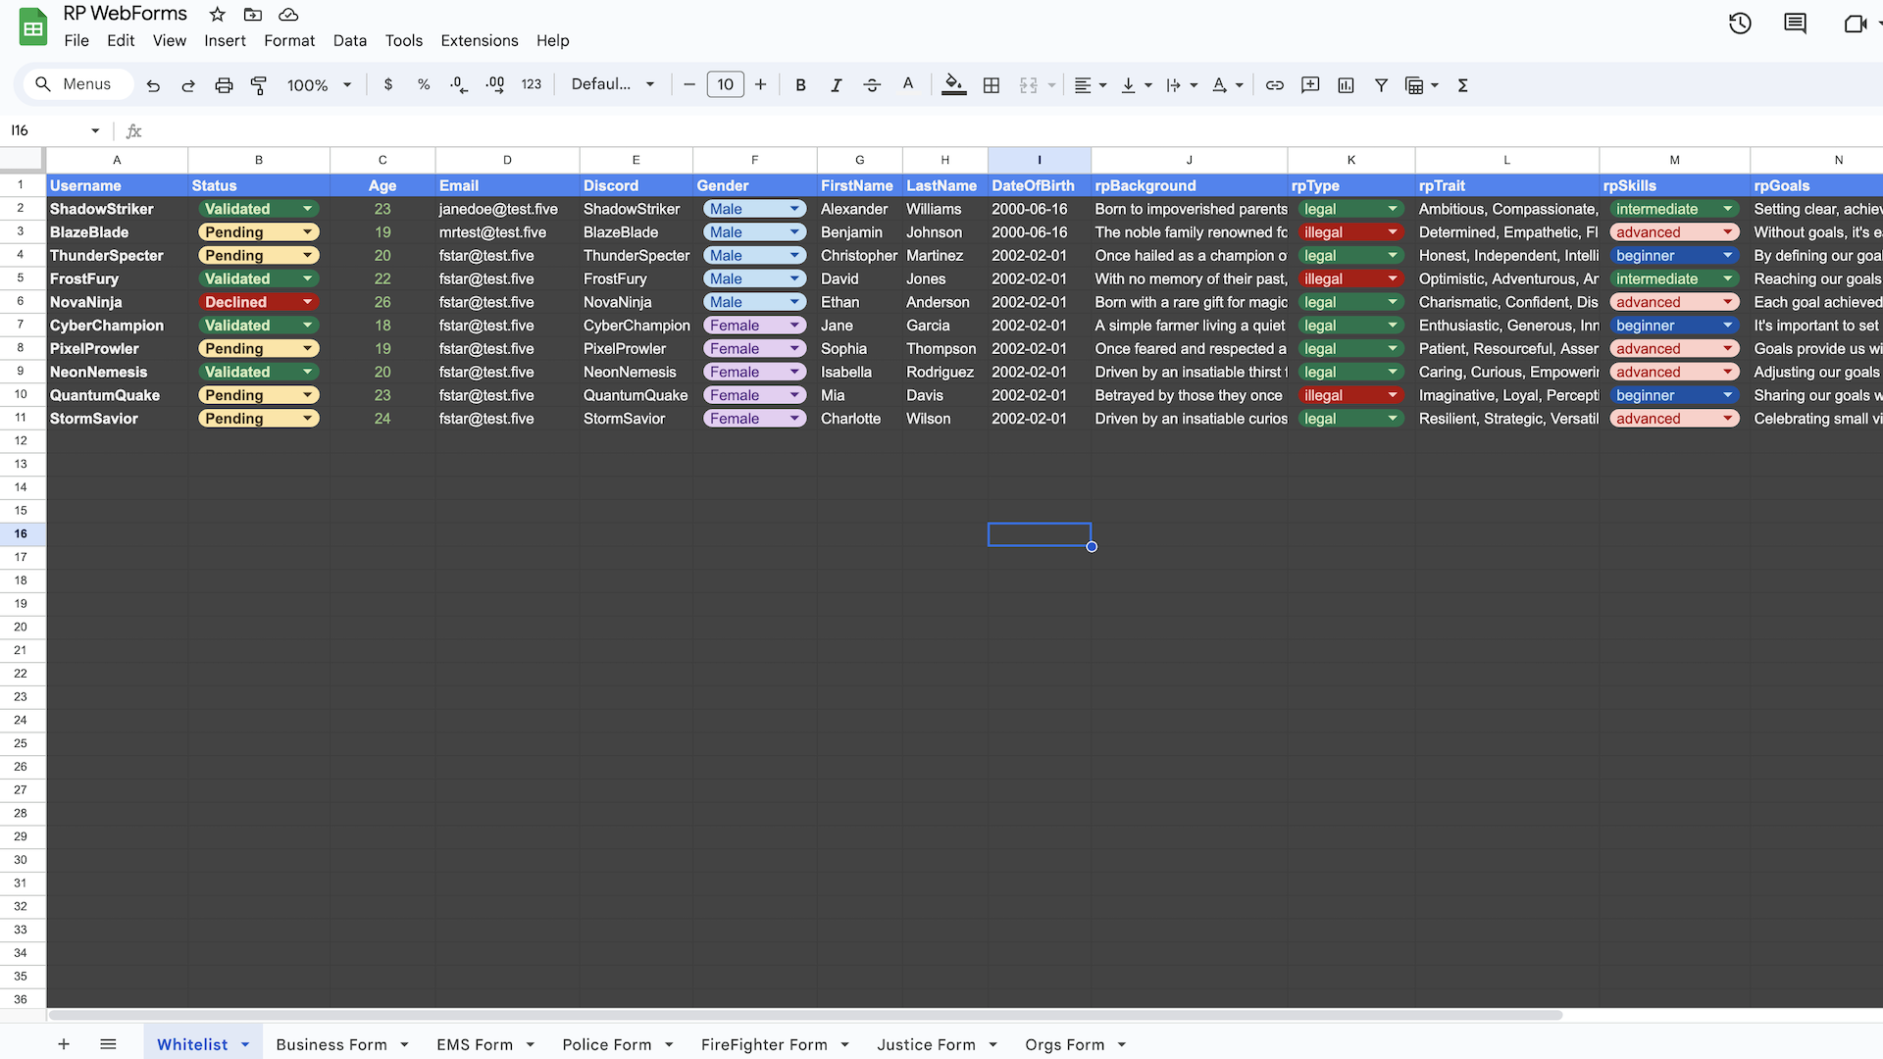
Task: Click the insert link icon
Action: tap(1274, 85)
